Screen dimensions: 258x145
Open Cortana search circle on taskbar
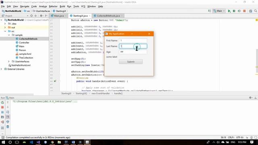point(10,142)
